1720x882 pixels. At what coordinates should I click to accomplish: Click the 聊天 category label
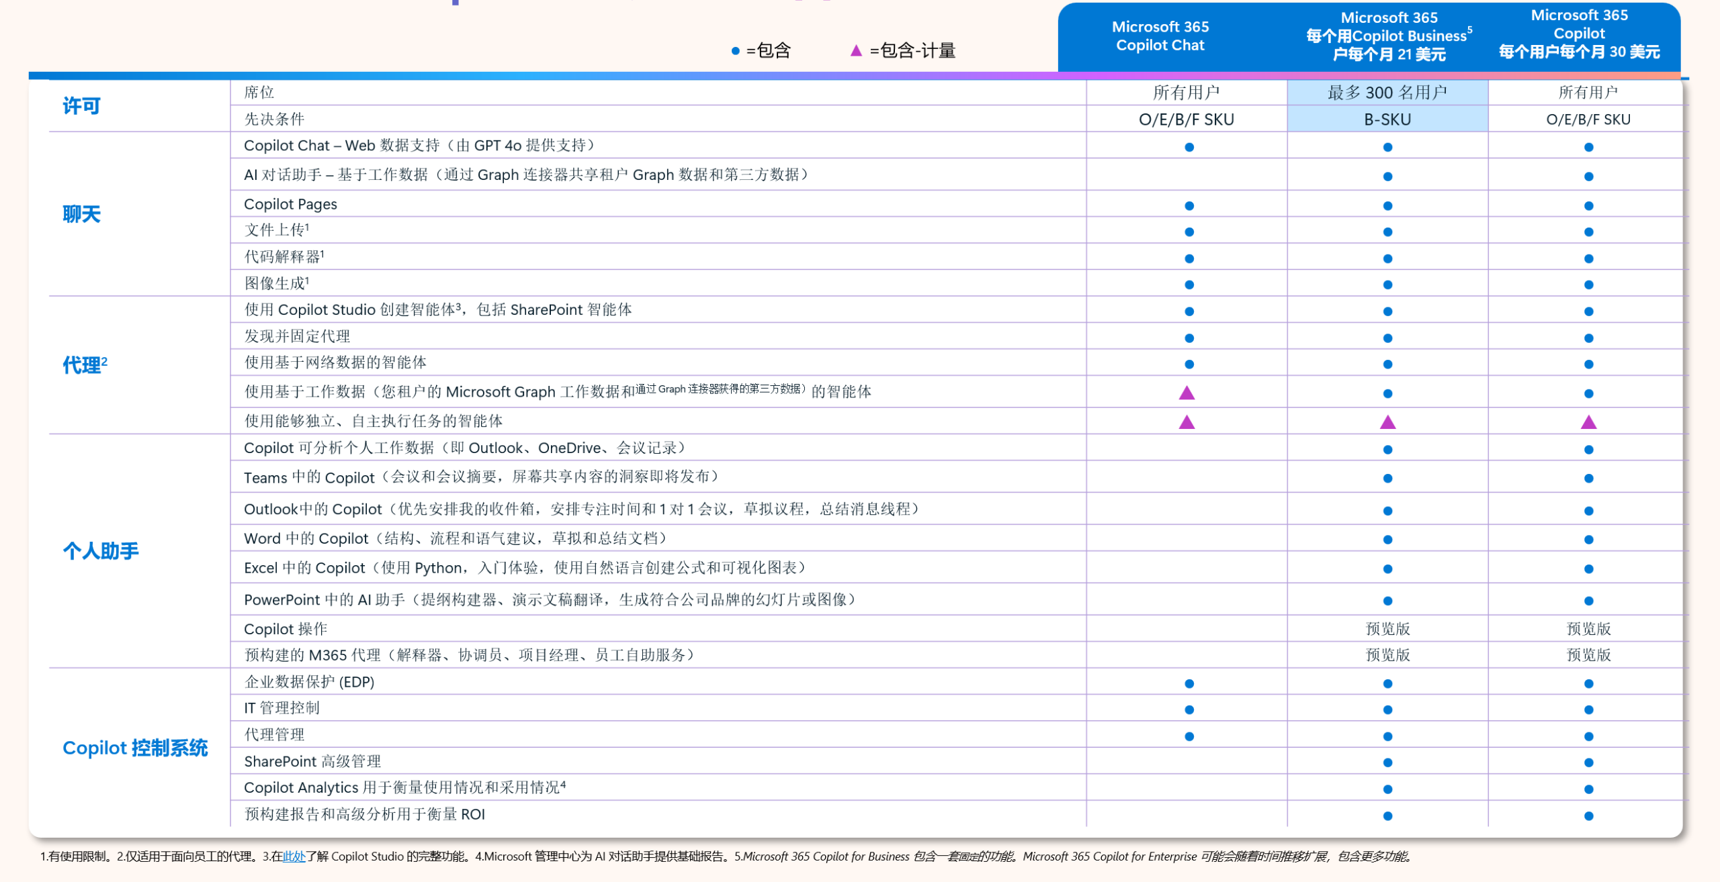(x=81, y=214)
